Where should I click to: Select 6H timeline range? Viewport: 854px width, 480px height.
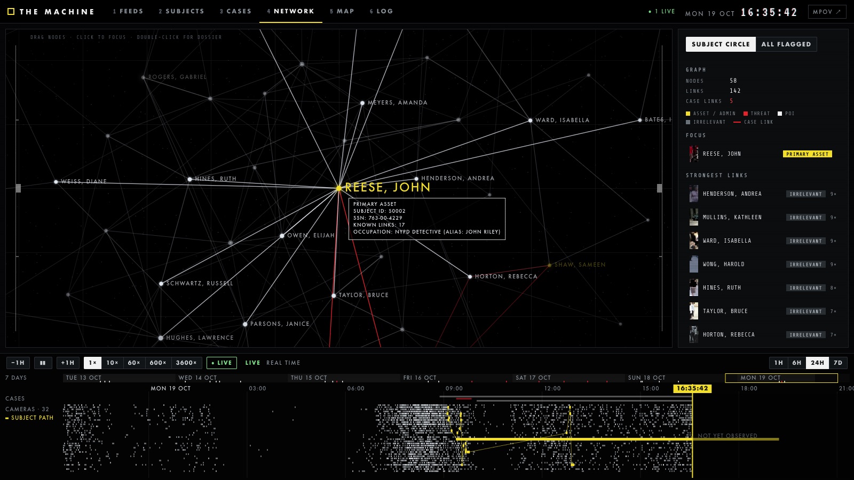(x=797, y=363)
